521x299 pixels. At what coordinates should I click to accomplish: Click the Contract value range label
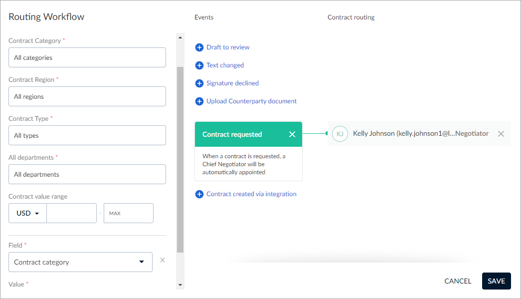point(38,197)
